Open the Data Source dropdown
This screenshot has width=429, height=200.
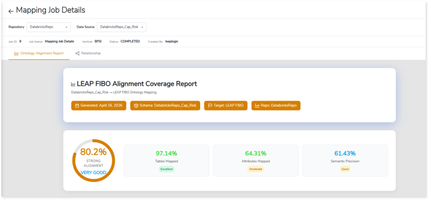point(121,27)
